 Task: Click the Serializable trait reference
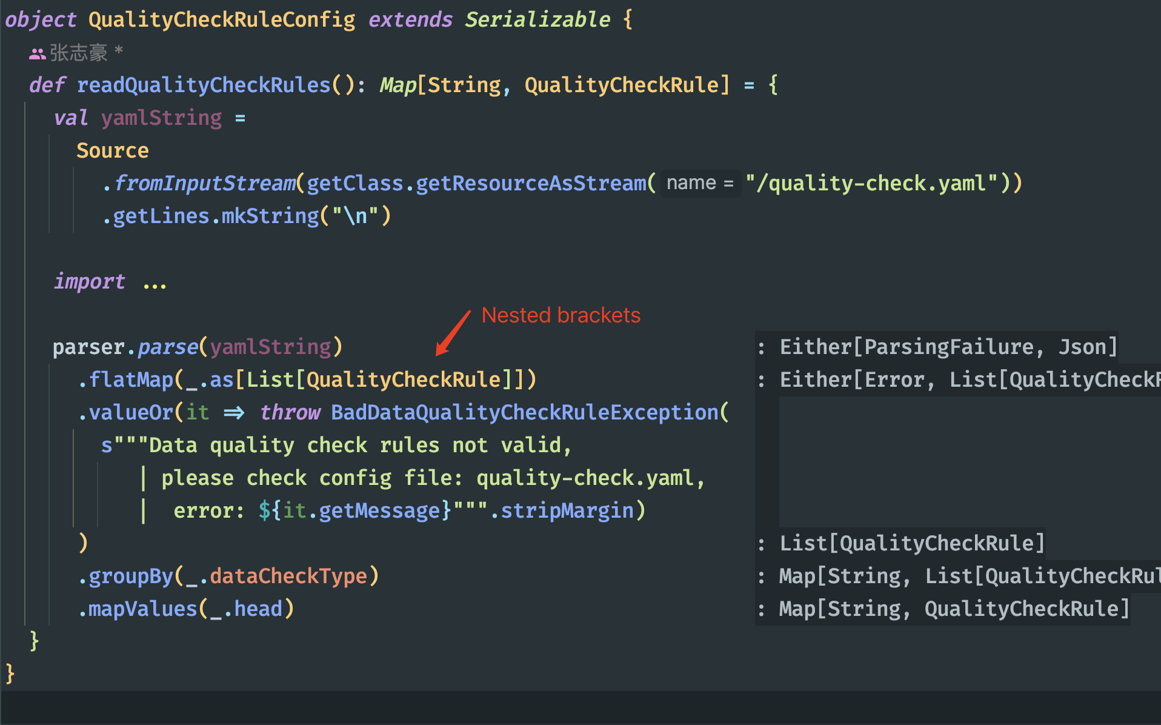point(537,19)
